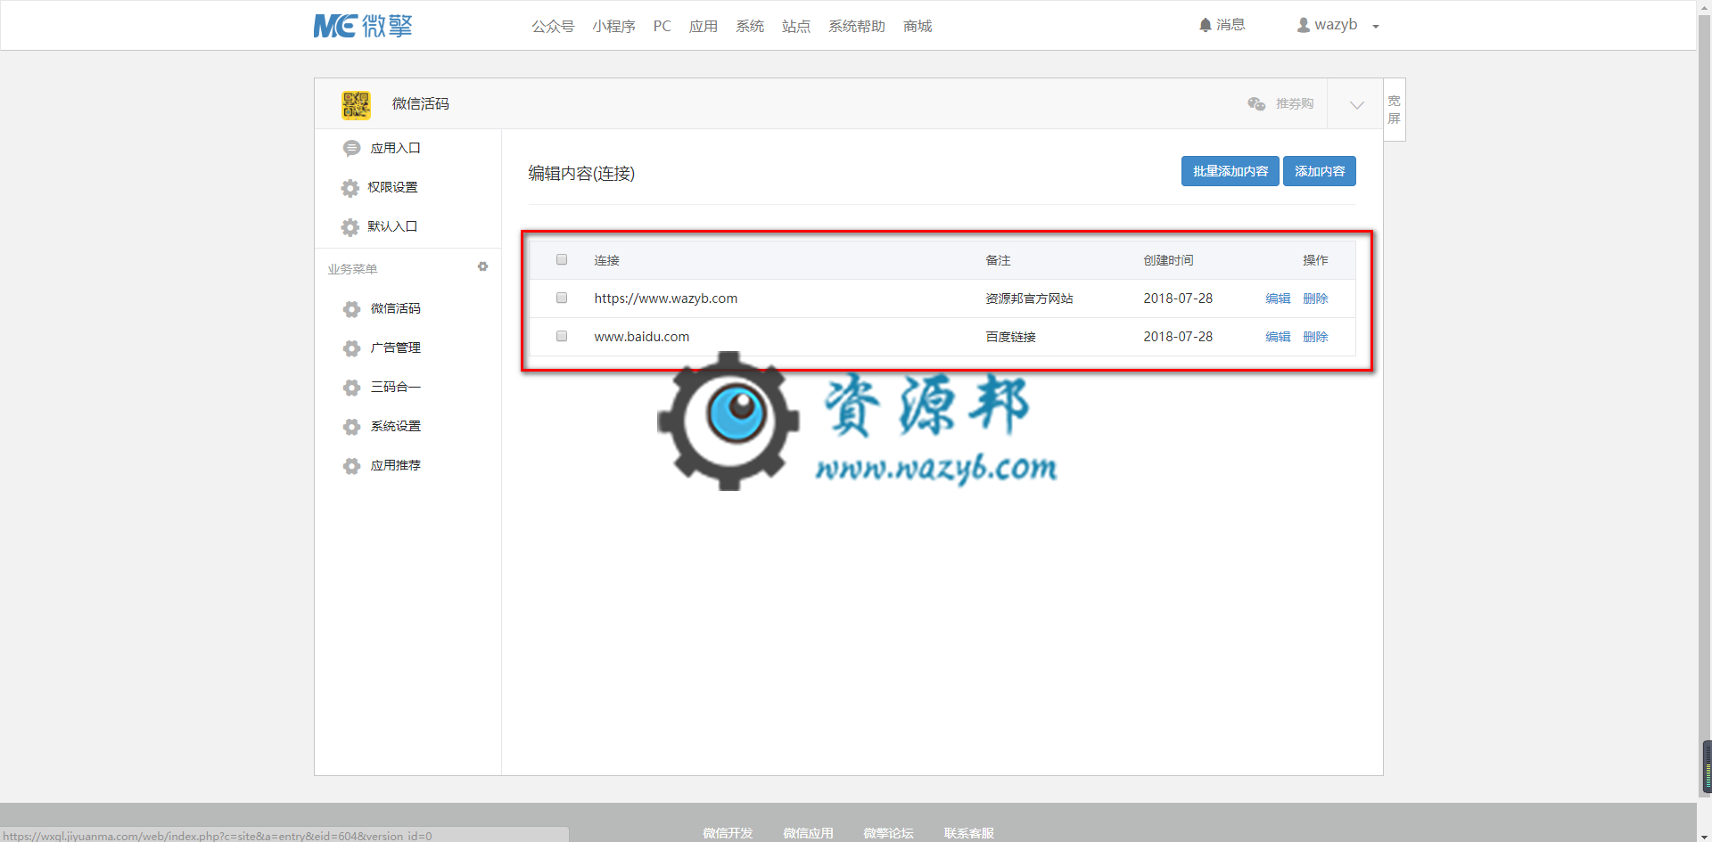Click the 创建时间 column header

tap(1168, 260)
